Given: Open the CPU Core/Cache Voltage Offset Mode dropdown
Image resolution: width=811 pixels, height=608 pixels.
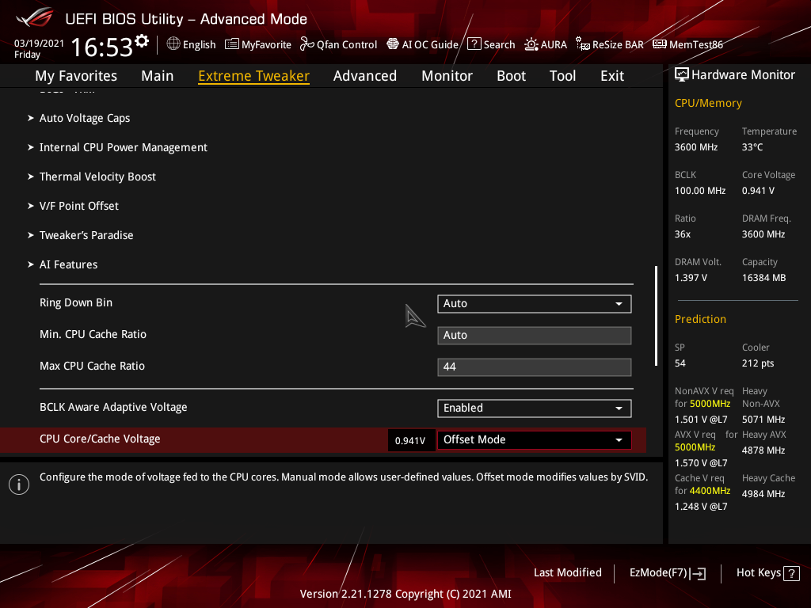Looking at the screenshot, I should point(535,439).
